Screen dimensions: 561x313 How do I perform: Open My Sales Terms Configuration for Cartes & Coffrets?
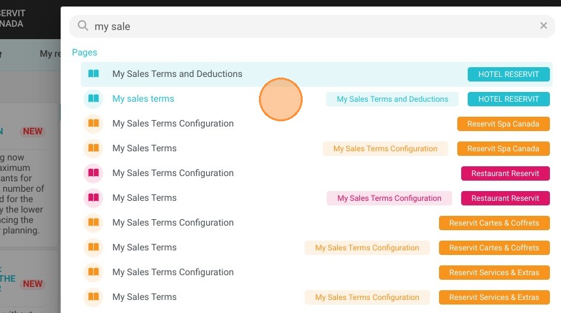[x=173, y=222]
